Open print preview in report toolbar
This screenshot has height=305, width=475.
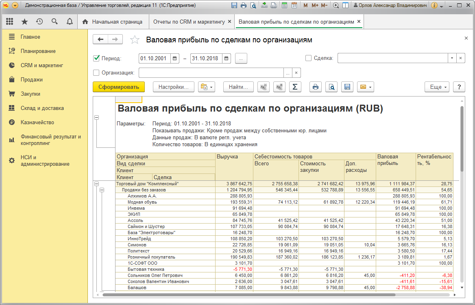331,87
